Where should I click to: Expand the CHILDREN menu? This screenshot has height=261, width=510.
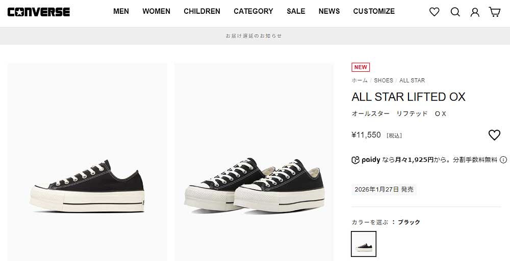click(202, 11)
